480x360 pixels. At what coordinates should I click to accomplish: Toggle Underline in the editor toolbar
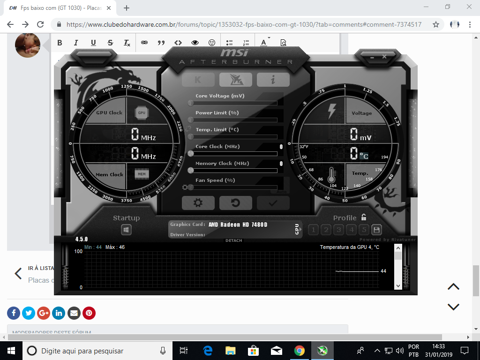coord(93,43)
